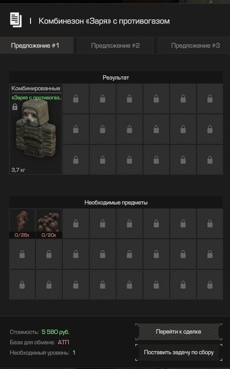The height and width of the screenshot is (369, 230).
Task: Click the АТП exchange base value
Action: pos(64,342)
